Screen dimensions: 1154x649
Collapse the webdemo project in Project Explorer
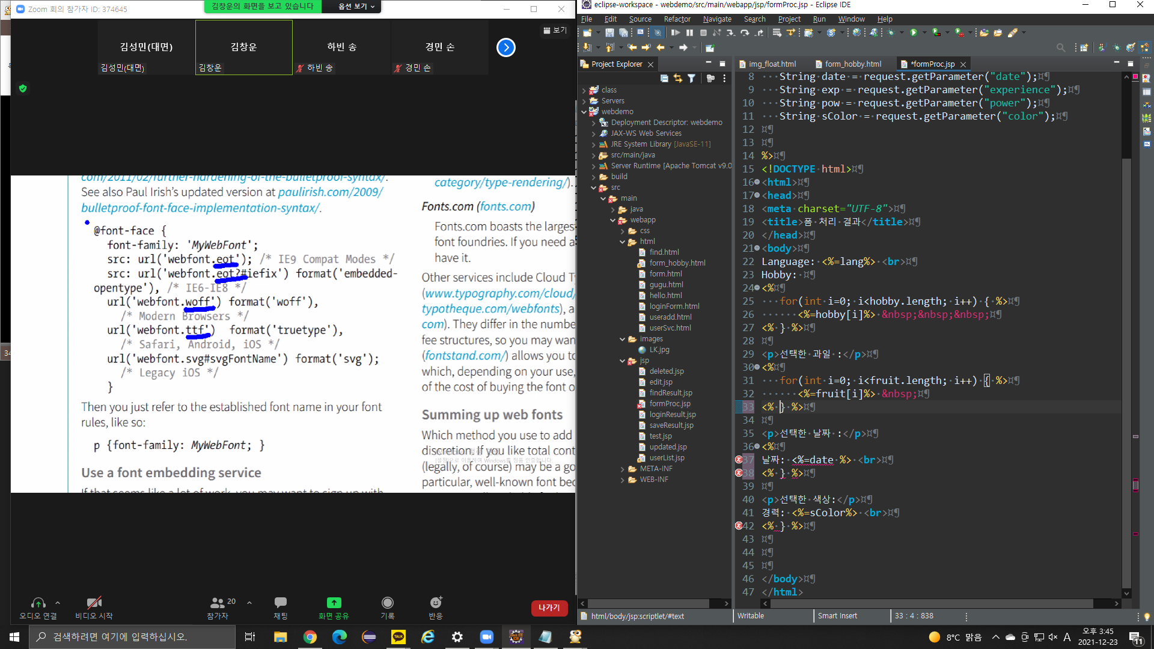[x=584, y=112]
